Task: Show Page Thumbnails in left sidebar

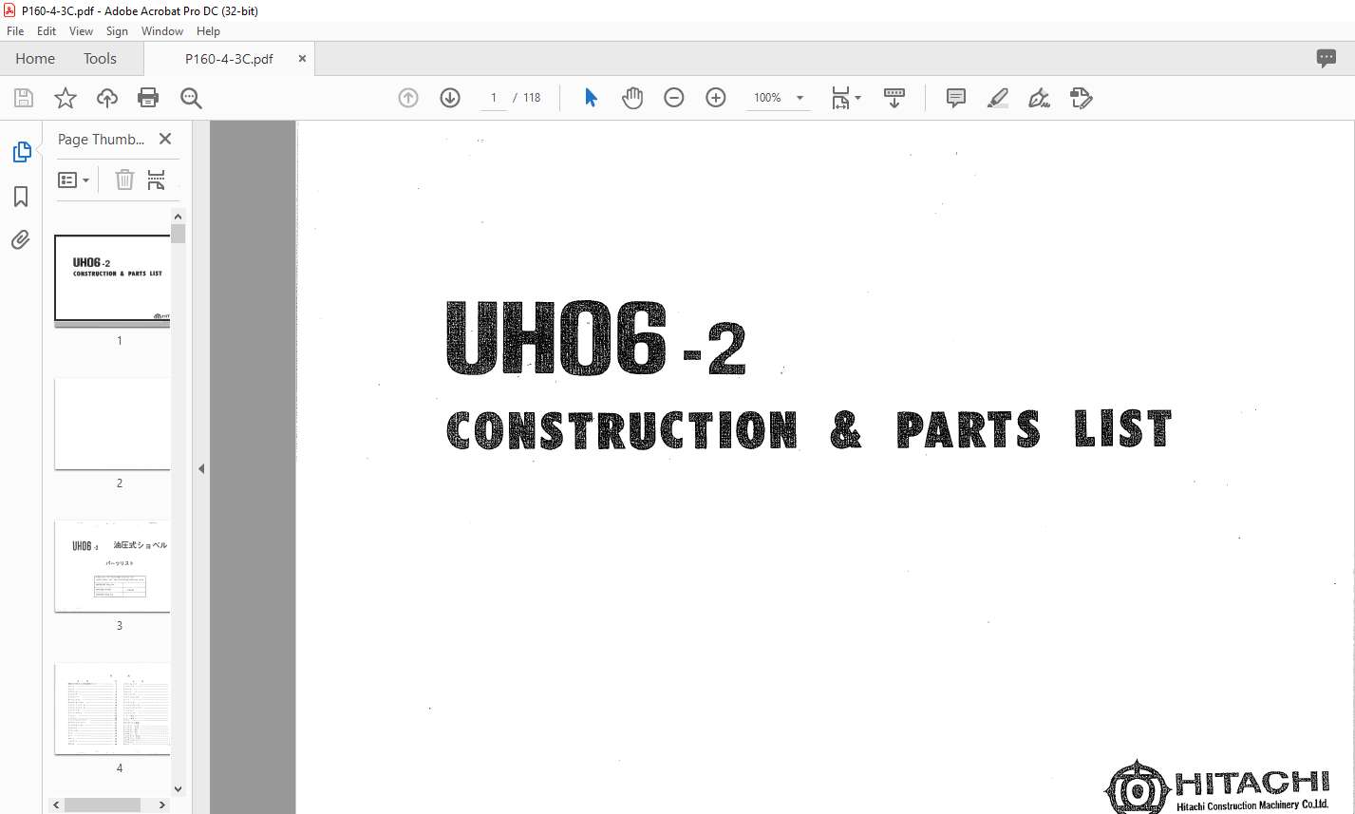Action: tap(22, 152)
